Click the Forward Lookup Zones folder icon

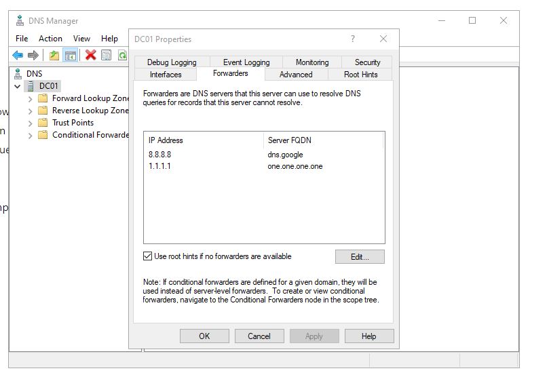43,98
